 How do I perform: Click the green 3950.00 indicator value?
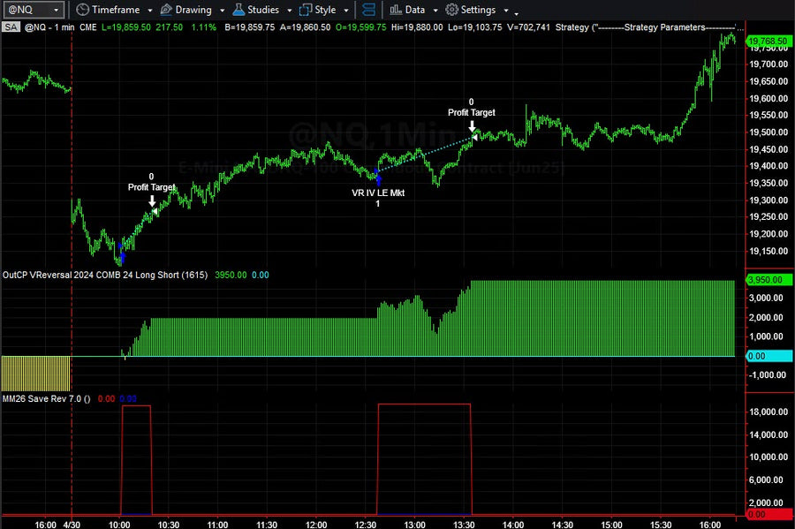click(231, 276)
